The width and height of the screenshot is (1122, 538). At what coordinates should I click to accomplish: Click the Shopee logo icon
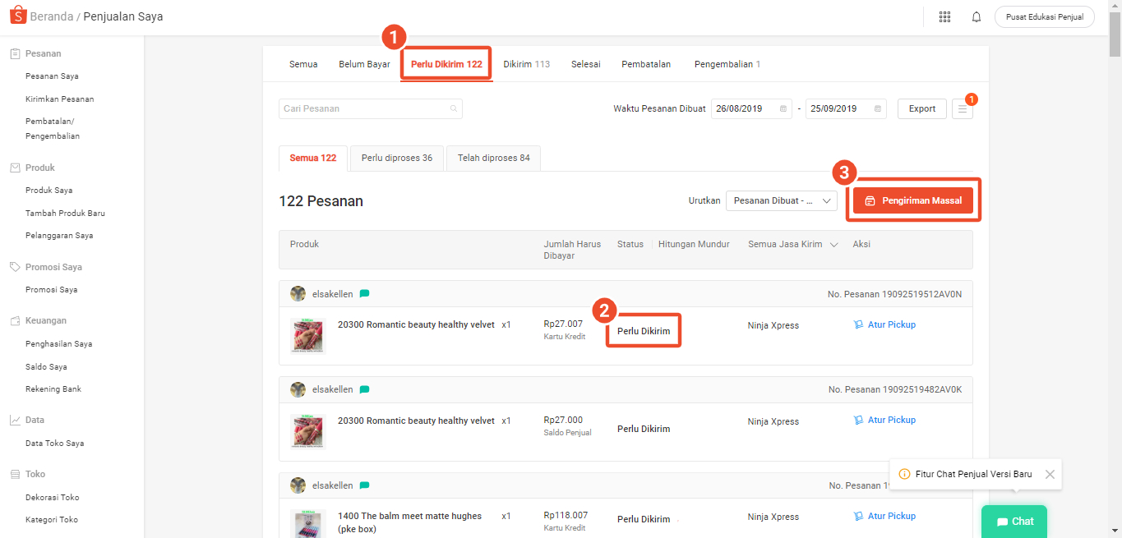17,16
